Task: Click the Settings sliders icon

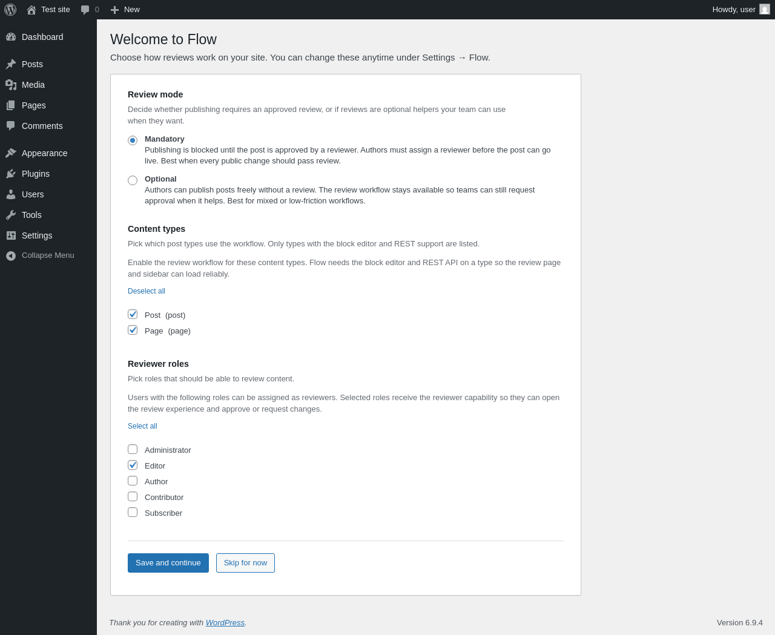Action: point(11,235)
